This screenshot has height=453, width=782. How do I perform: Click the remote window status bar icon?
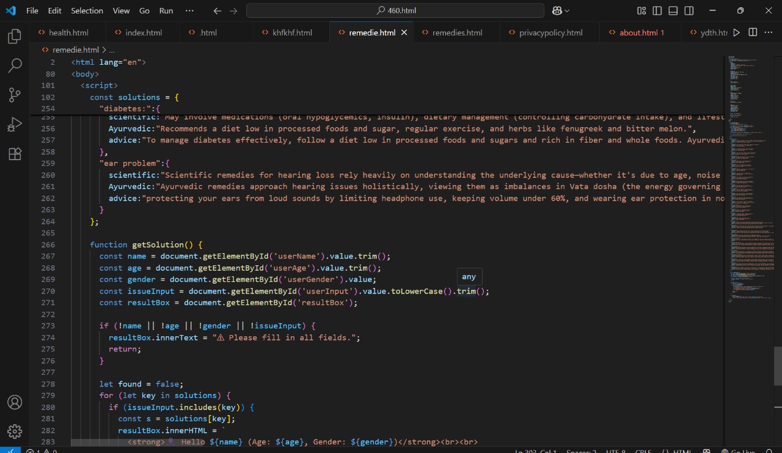tap(10, 451)
